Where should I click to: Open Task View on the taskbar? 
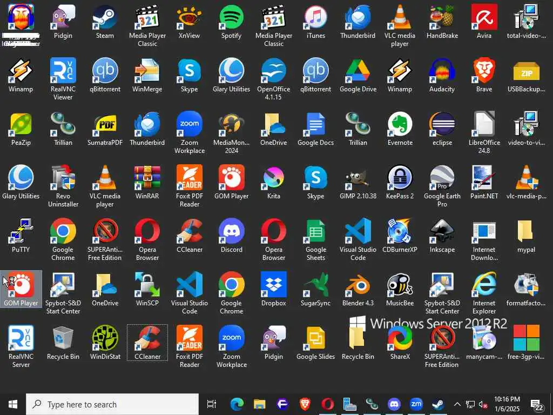tap(212, 404)
